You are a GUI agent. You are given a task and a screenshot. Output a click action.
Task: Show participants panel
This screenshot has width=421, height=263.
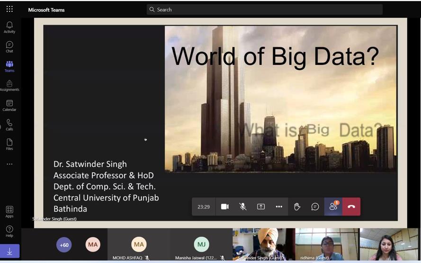click(333, 207)
